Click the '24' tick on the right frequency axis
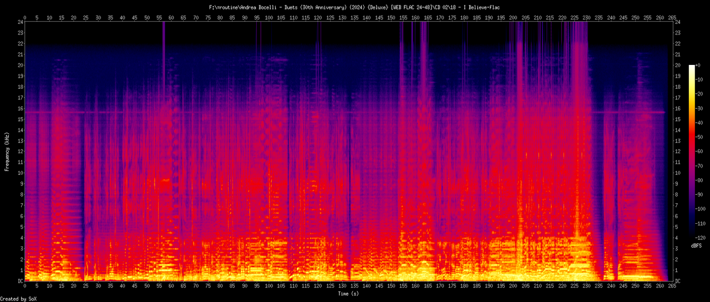710x302 pixels. pyautogui.click(x=678, y=22)
